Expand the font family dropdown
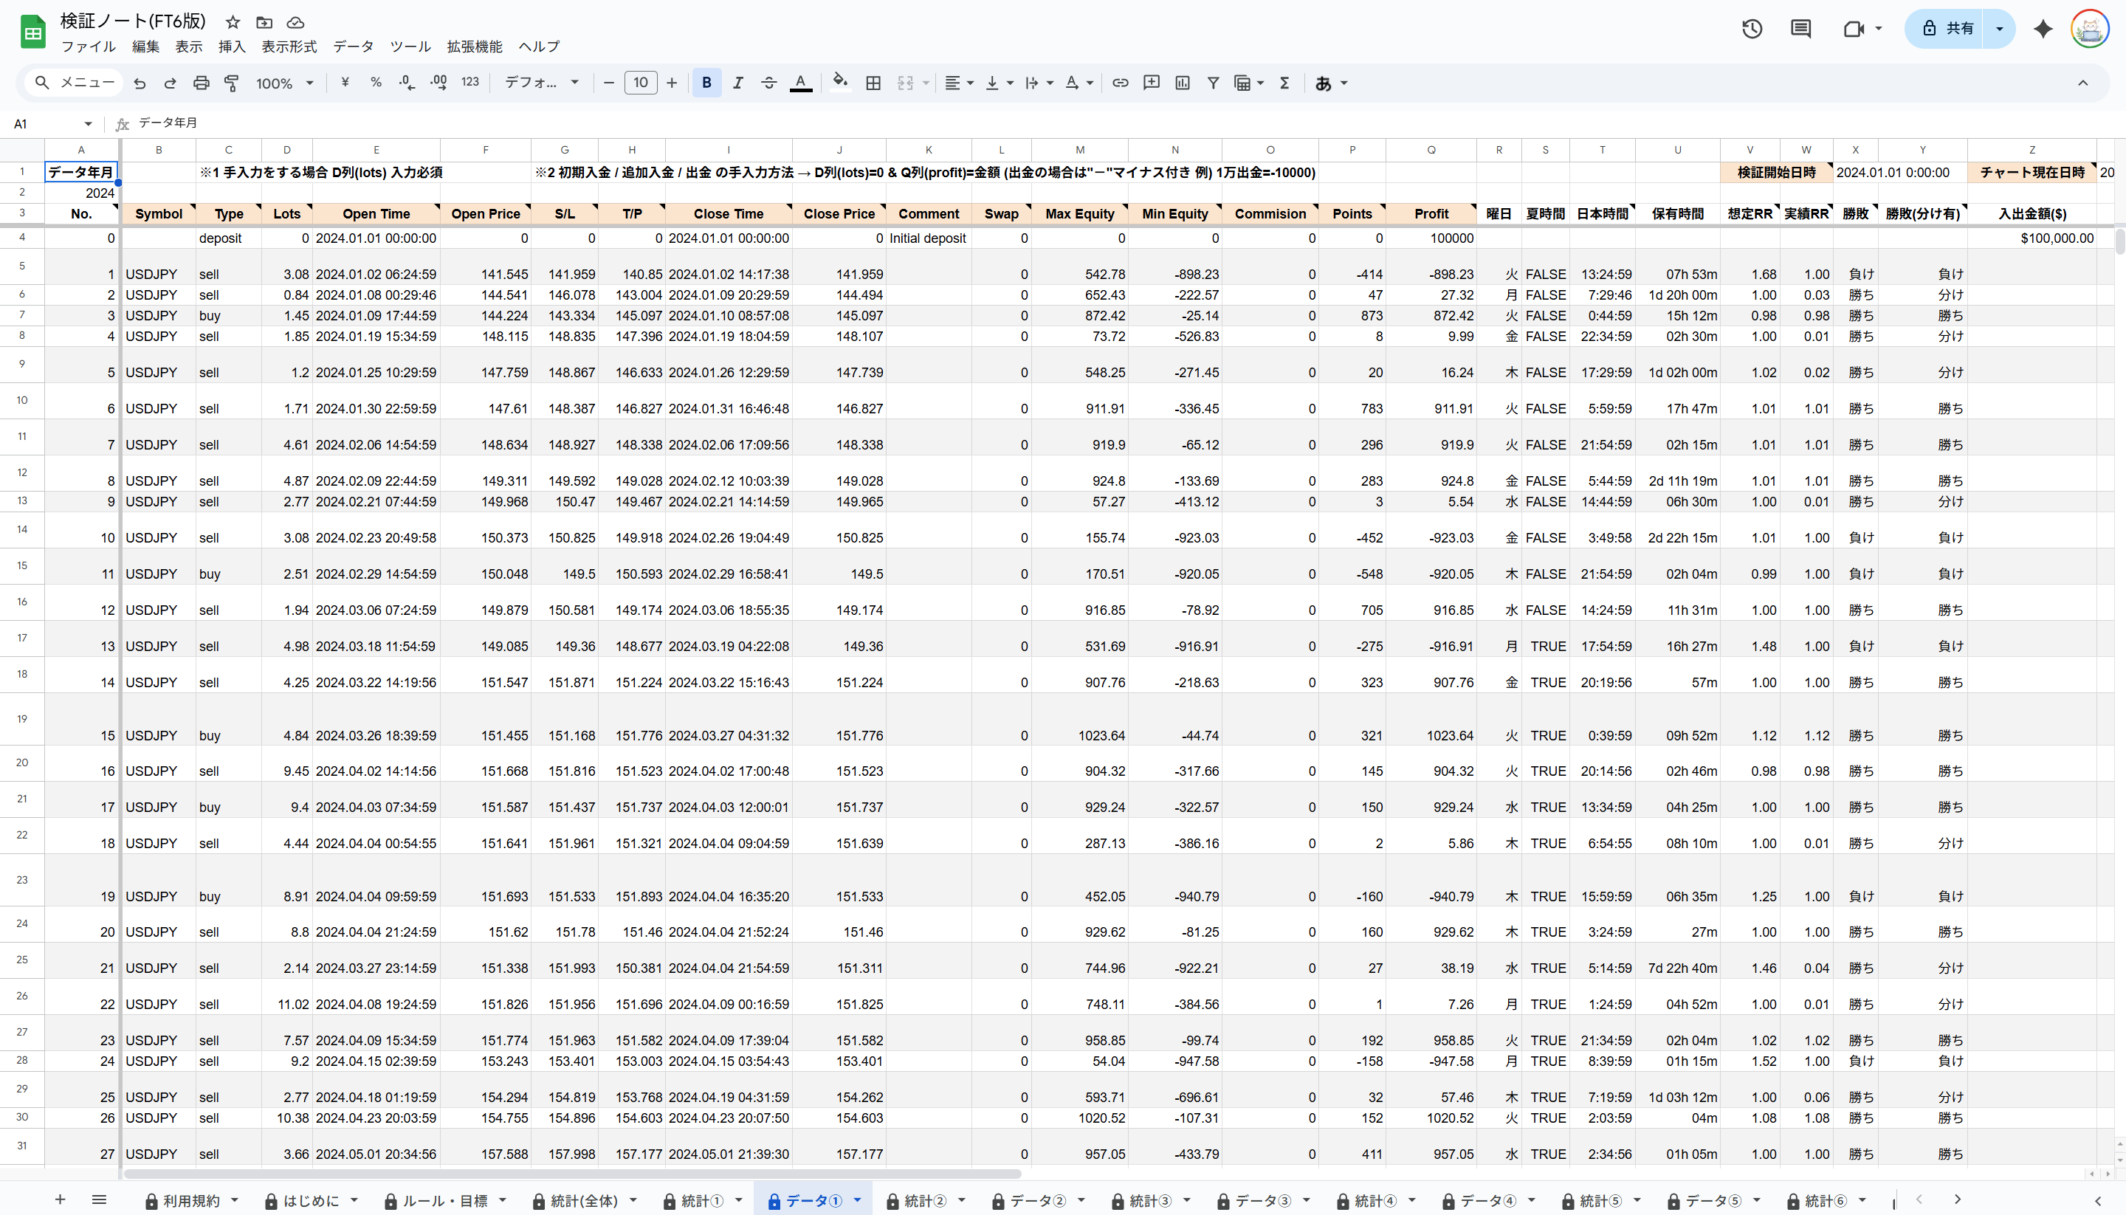The height and width of the screenshot is (1215, 2126). pyautogui.click(x=542, y=83)
